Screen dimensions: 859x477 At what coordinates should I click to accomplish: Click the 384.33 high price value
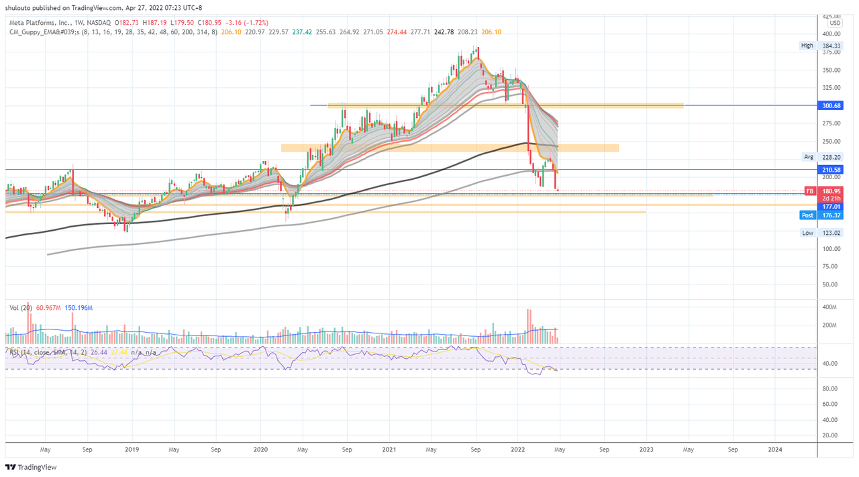(x=831, y=46)
